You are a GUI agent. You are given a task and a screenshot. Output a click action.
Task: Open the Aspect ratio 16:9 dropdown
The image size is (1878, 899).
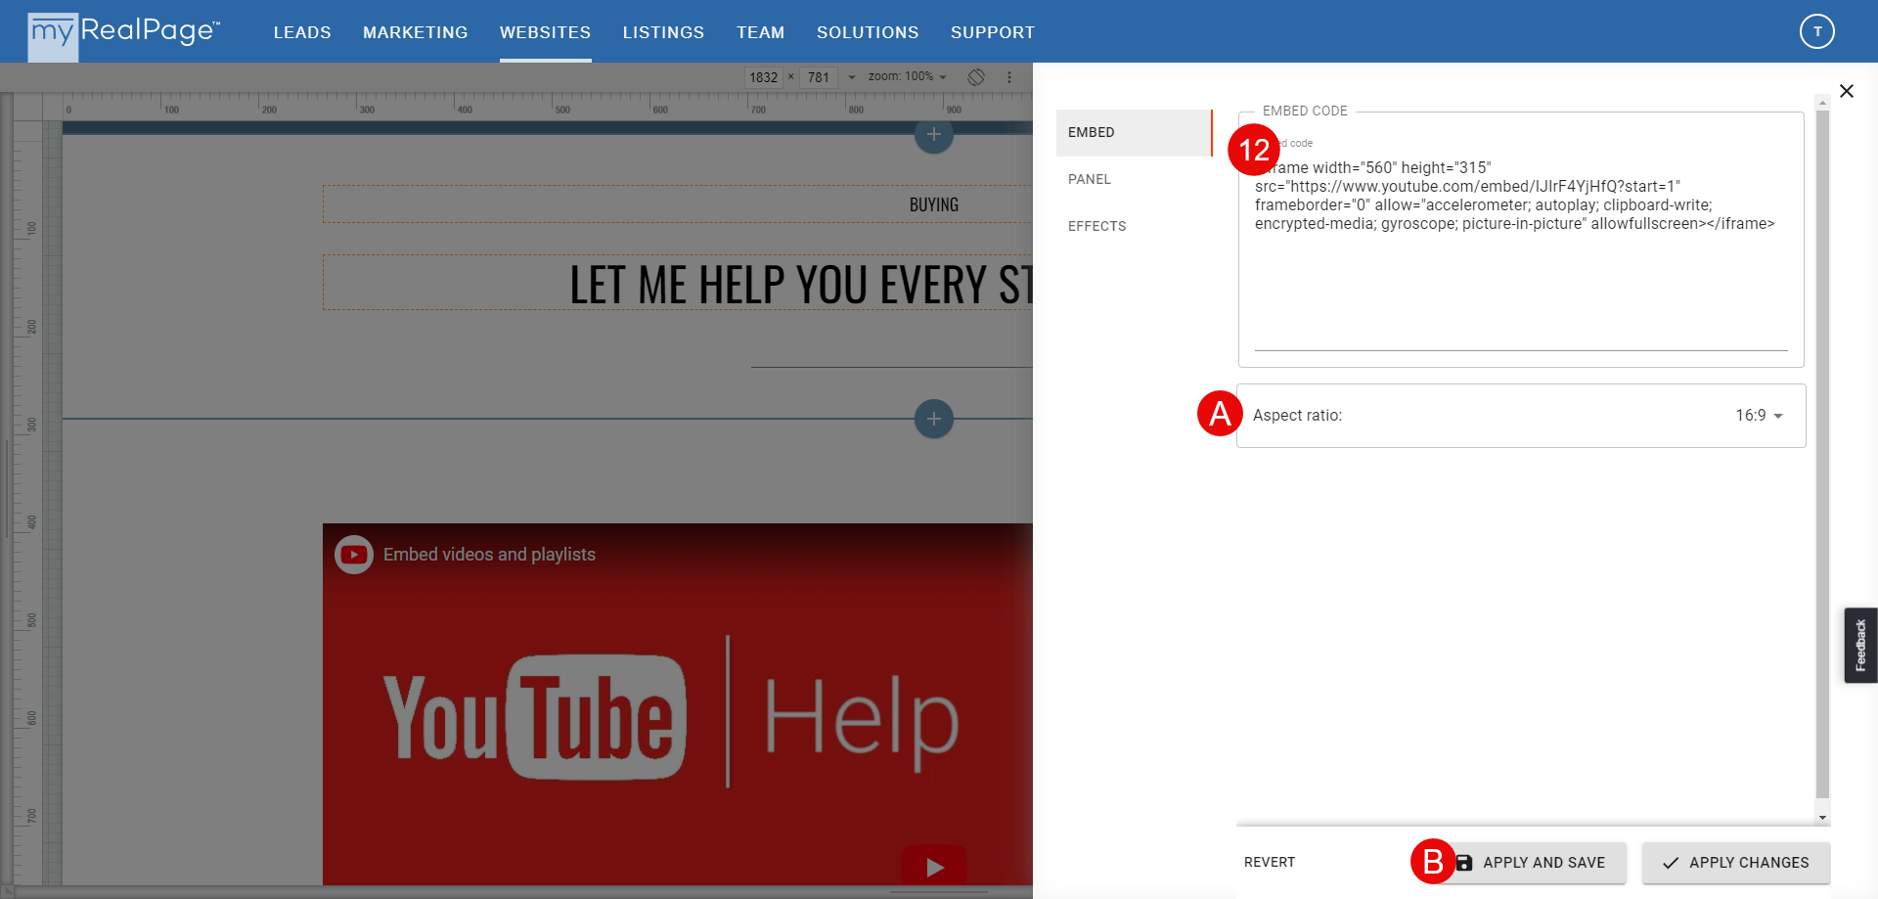tap(1759, 416)
